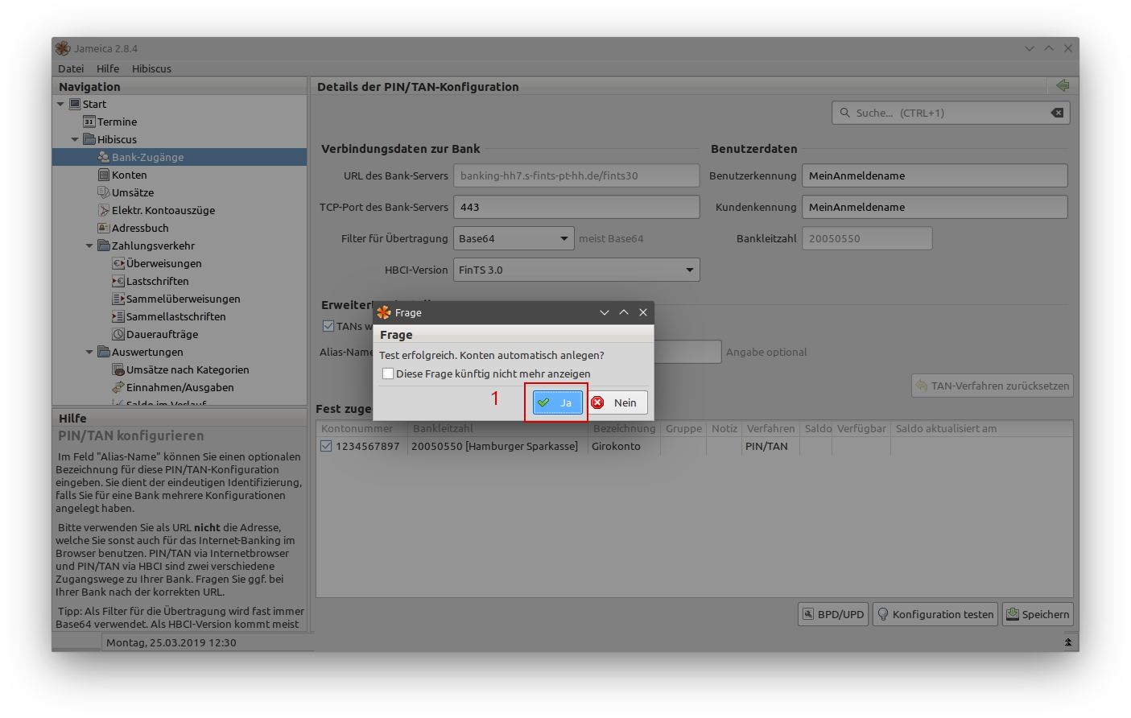
Task: Collapse the Start tree node
Action: [60, 104]
